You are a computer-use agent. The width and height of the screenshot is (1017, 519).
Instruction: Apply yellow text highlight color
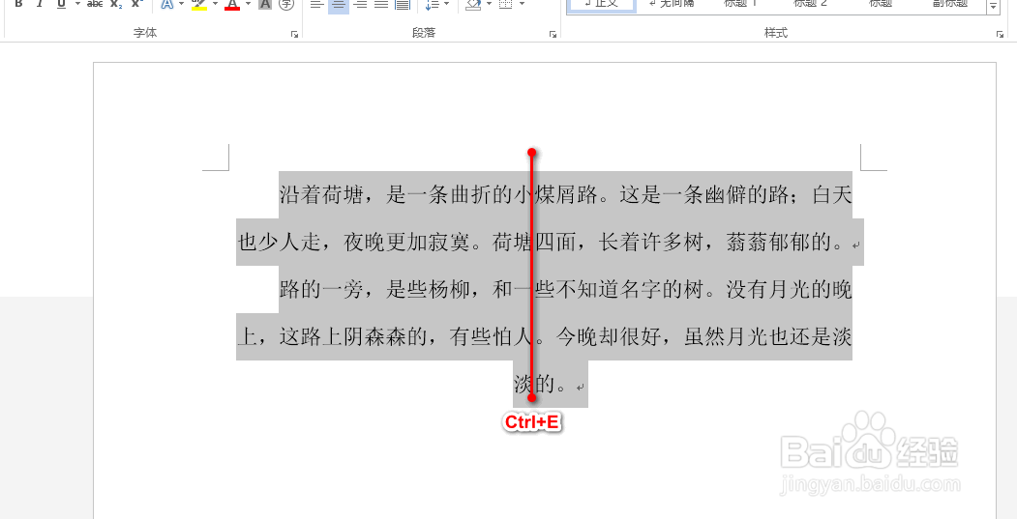click(x=199, y=4)
